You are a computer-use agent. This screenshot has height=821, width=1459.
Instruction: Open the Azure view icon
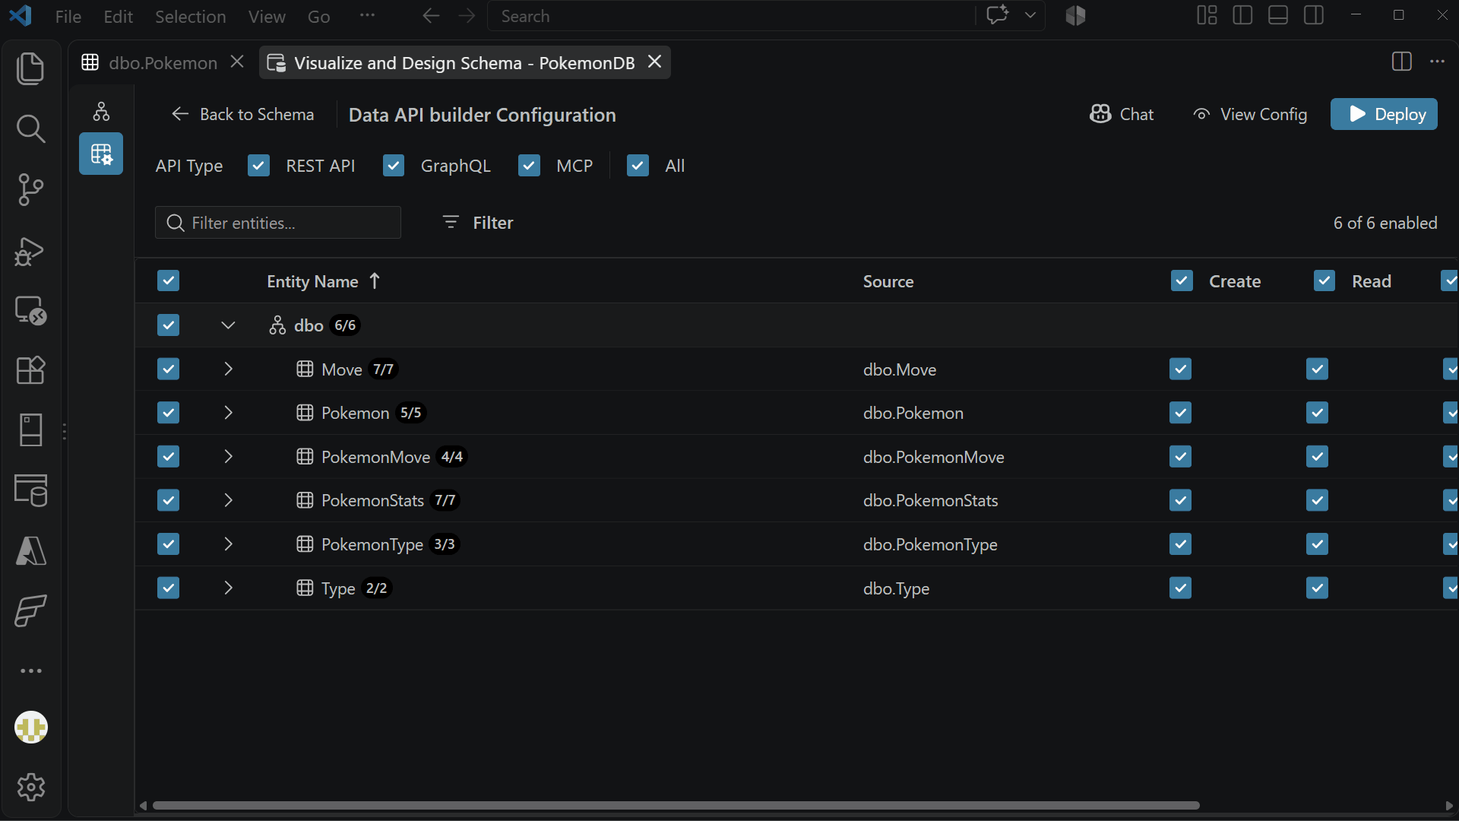[30, 551]
